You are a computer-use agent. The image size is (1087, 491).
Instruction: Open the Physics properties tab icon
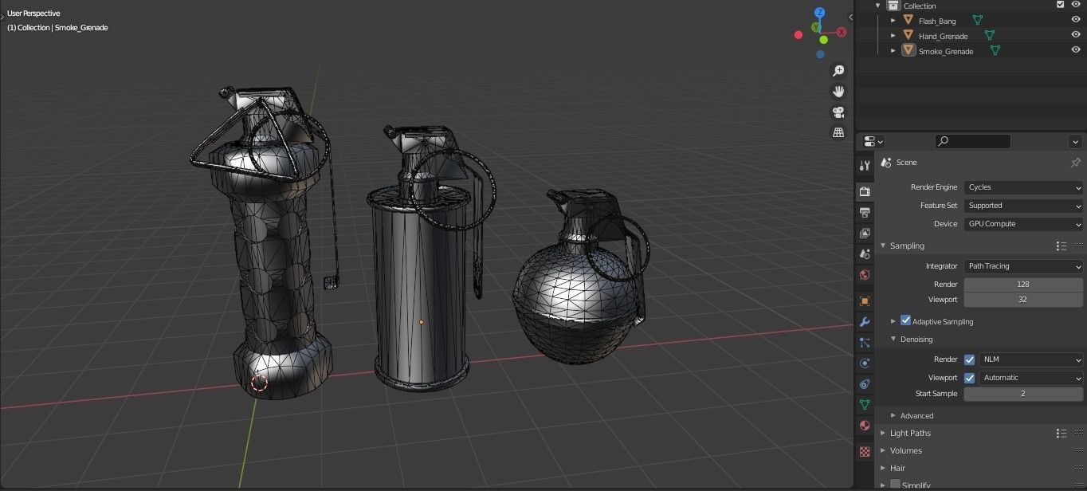pyautogui.click(x=865, y=363)
